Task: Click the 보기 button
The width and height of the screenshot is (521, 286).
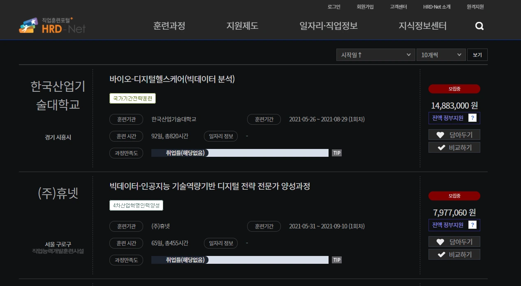Action: point(477,55)
